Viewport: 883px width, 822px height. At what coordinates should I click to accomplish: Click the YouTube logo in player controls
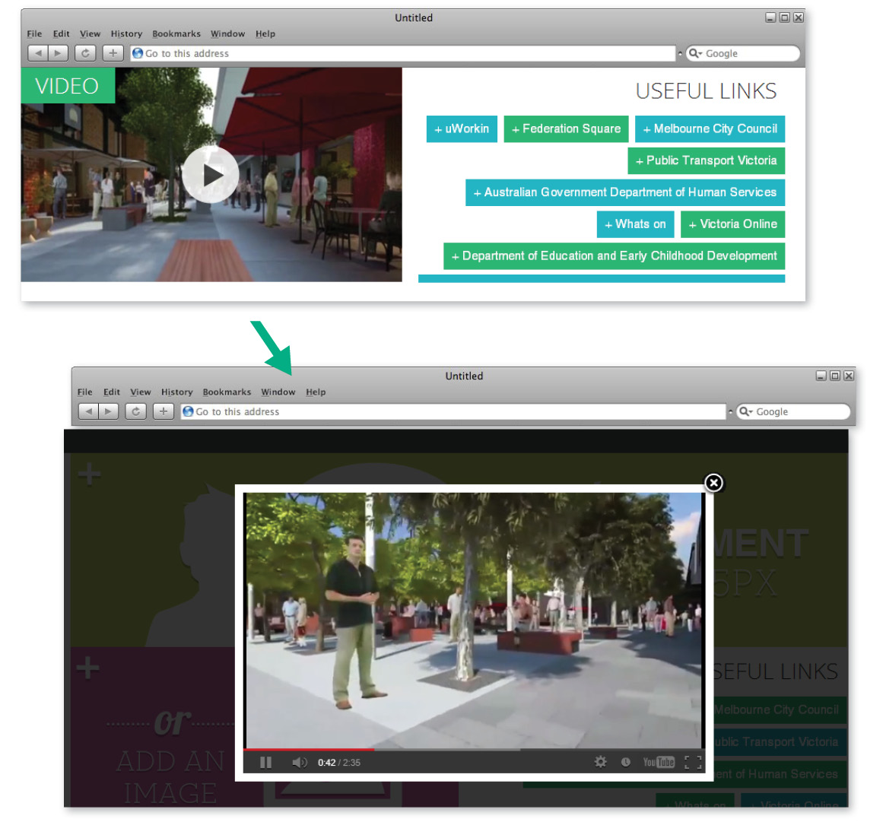coord(658,762)
